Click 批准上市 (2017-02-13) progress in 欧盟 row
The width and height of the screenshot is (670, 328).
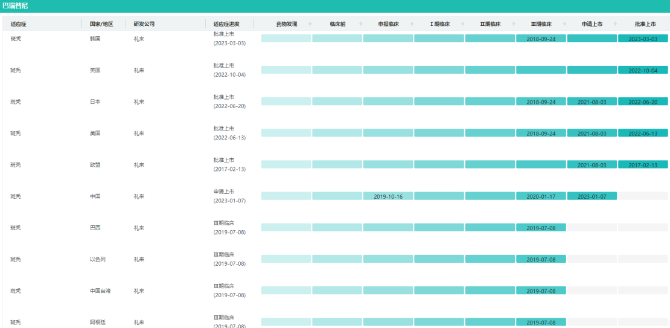click(x=229, y=165)
